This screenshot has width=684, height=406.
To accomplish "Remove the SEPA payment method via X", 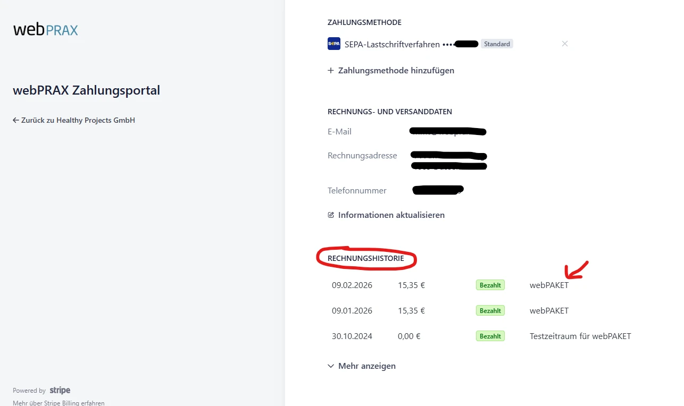I will (565, 44).
